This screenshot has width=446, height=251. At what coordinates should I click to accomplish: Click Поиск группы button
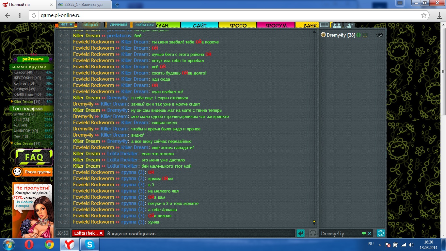(38, 172)
